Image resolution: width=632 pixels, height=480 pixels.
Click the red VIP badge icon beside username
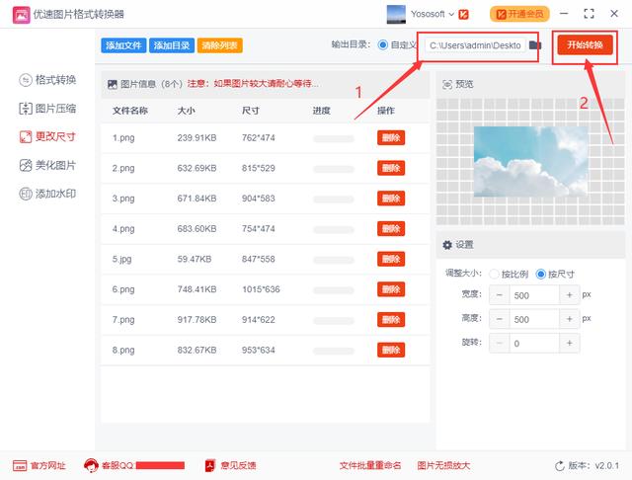click(463, 15)
